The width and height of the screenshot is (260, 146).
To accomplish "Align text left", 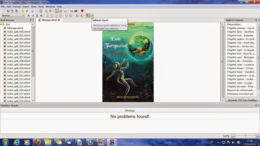I will (47, 15).
